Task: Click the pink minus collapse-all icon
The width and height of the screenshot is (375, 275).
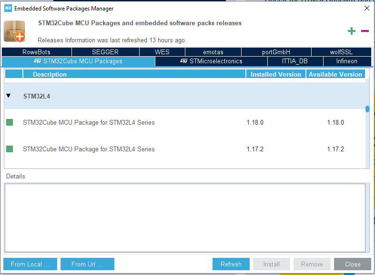Action: click(x=365, y=31)
